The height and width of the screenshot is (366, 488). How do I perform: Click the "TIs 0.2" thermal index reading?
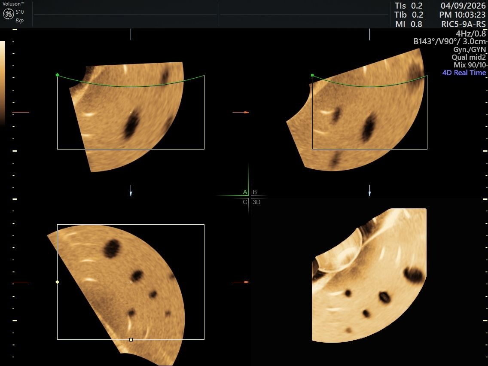[409, 6]
